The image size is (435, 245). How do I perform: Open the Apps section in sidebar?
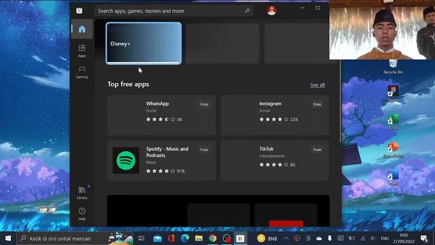pyautogui.click(x=82, y=51)
